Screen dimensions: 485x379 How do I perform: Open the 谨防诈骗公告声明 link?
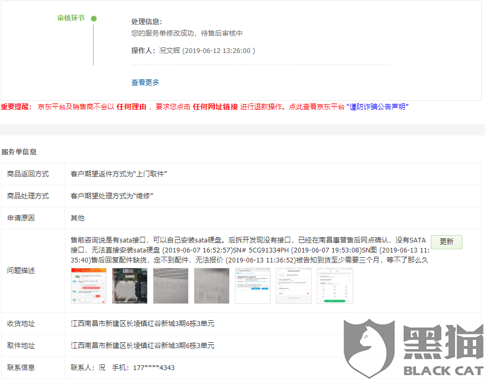[x=377, y=107]
